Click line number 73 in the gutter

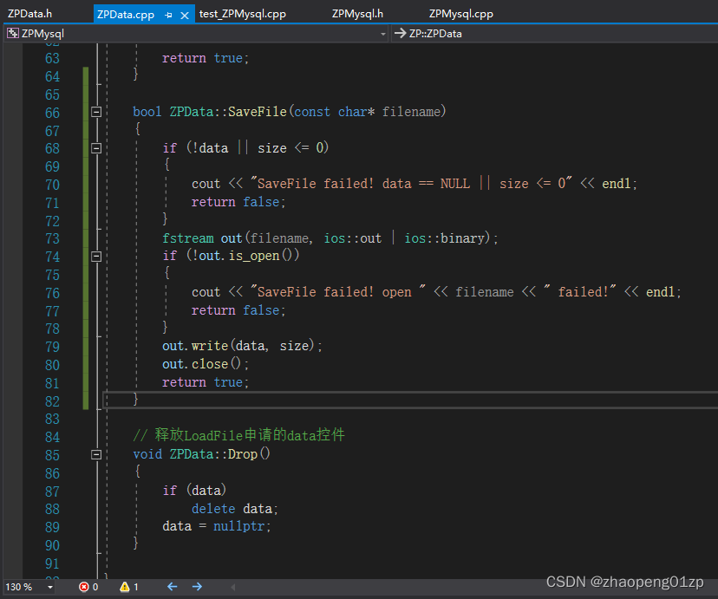pyautogui.click(x=52, y=239)
